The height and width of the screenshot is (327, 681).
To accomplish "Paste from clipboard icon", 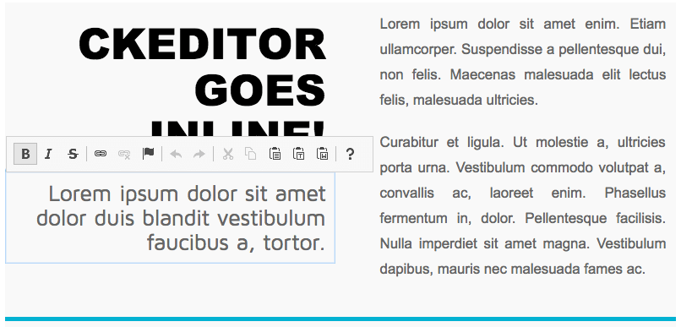I will click(x=275, y=154).
